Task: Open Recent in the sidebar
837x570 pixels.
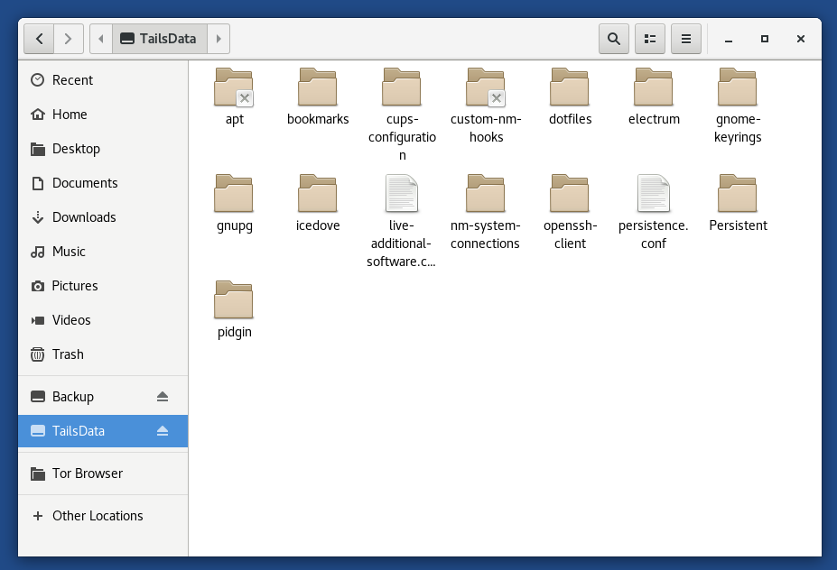Action: 103,80
